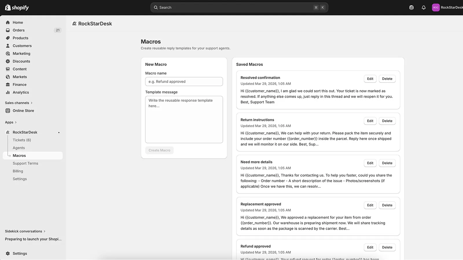Click the pin dot next to RockStarDesk
The width and height of the screenshot is (463, 260).
coord(59,133)
